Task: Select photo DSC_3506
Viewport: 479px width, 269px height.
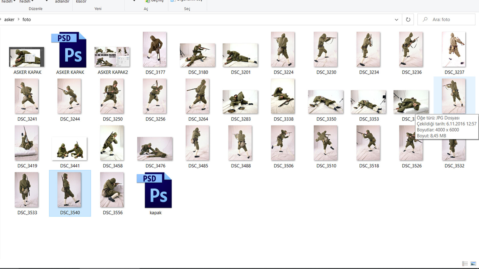Action: (x=283, y=143)
